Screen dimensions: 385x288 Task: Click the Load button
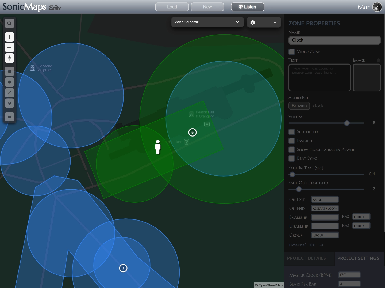click(x=172, y=7)
